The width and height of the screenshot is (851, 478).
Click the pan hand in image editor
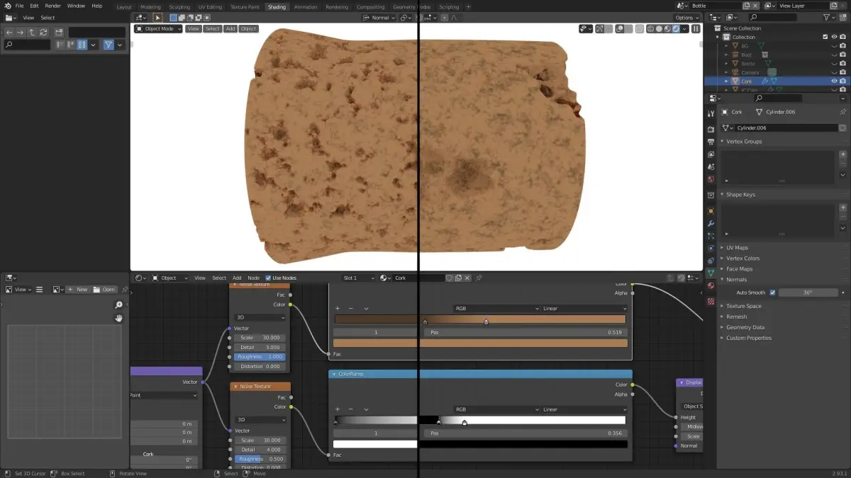tap(119, 319)
